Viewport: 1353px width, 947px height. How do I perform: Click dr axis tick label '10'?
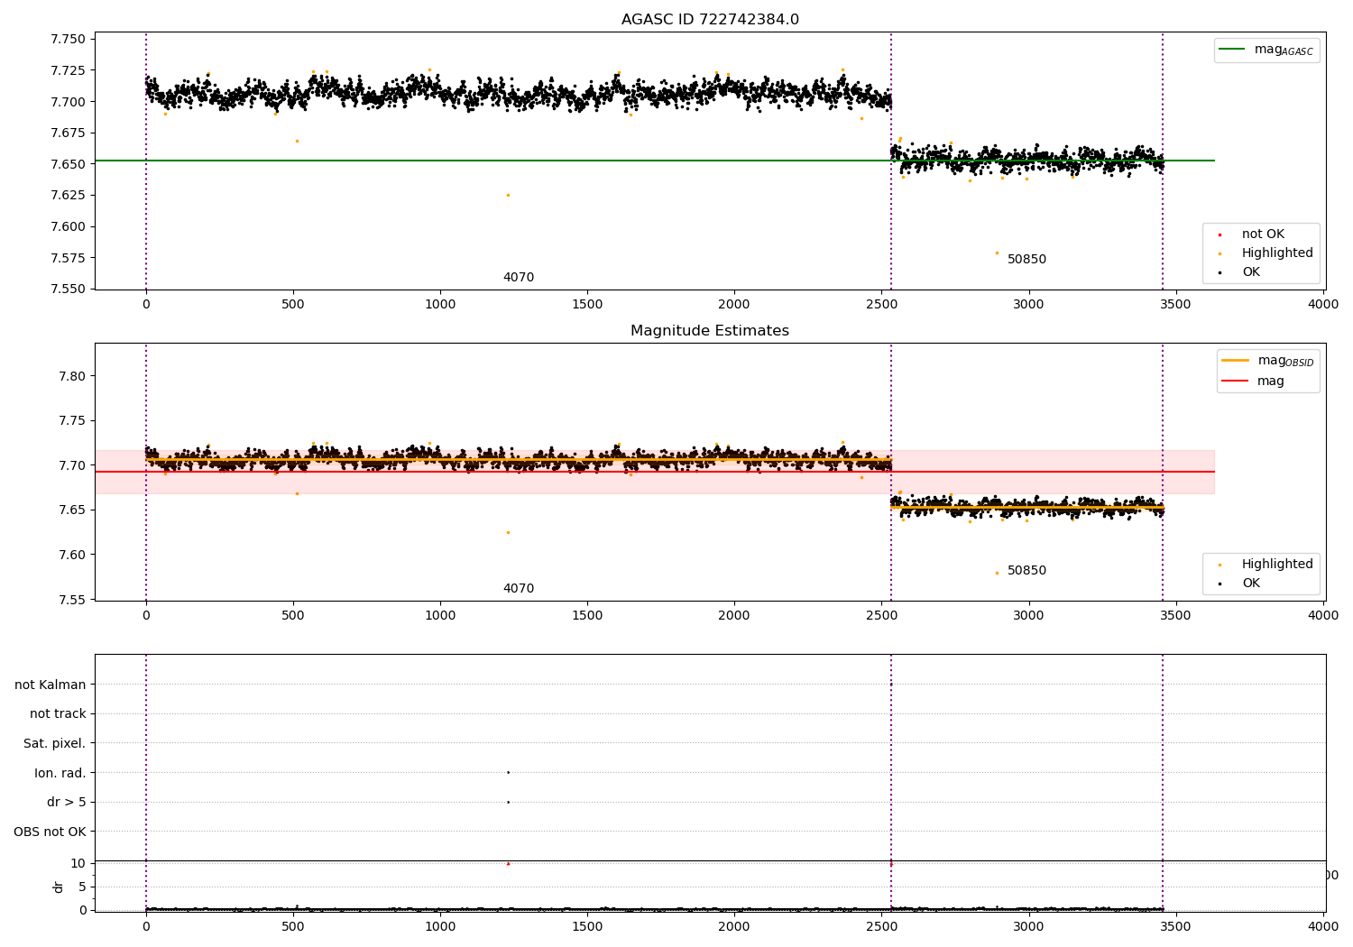pyautogui.click(x=78, y=864)
